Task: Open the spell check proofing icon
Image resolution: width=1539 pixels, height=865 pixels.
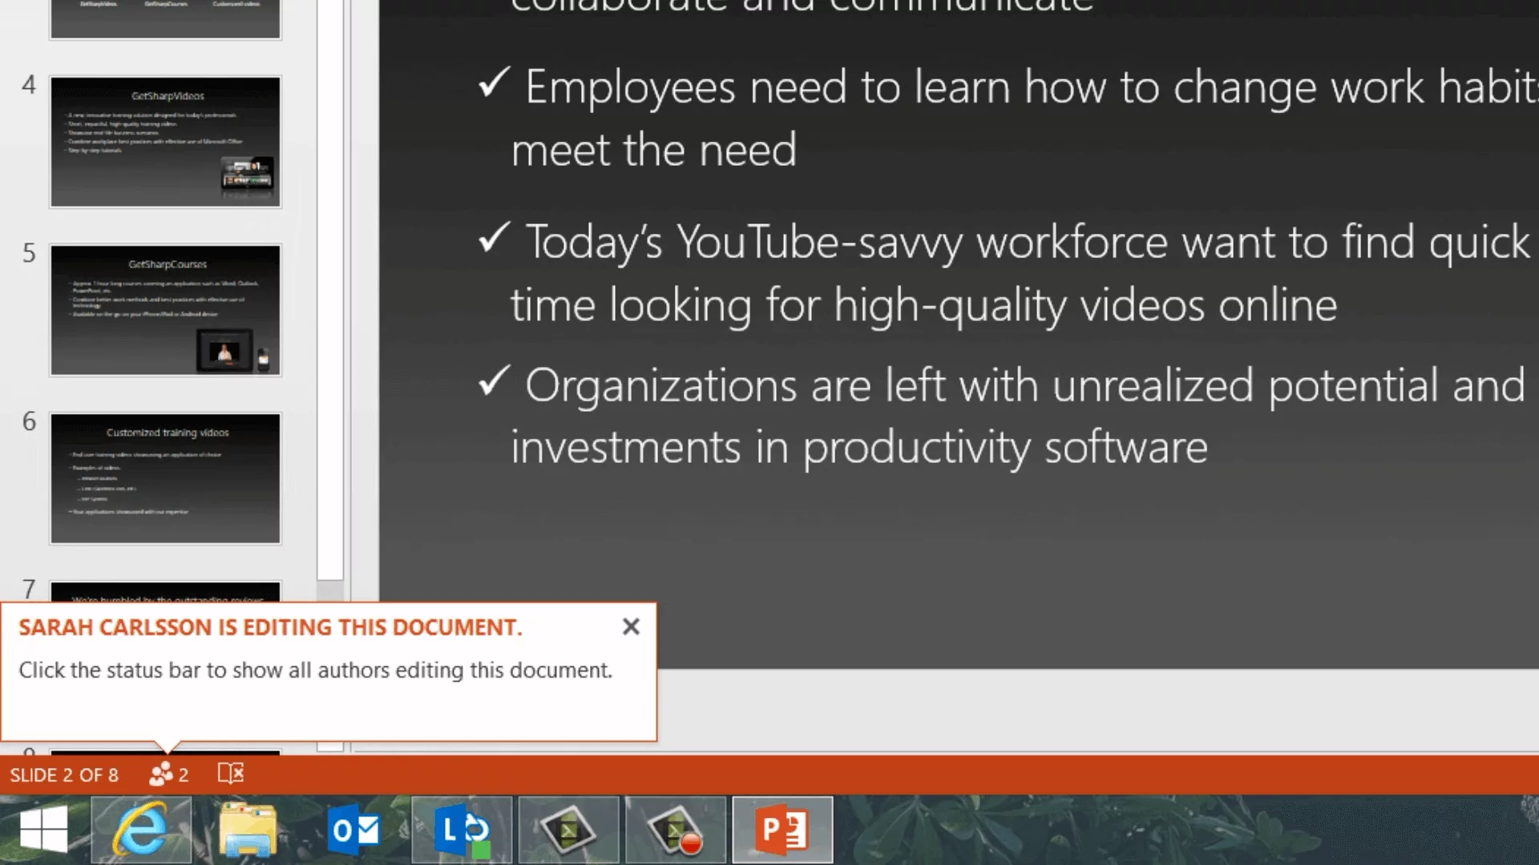Action: pyautogui.click(x=231, y=774)
